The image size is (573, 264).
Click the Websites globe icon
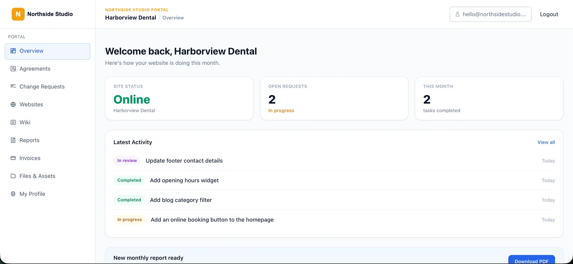coord(13,105)
